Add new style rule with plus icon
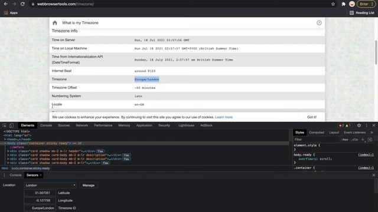Screen dimensions: 378x212 coord(363,140)
